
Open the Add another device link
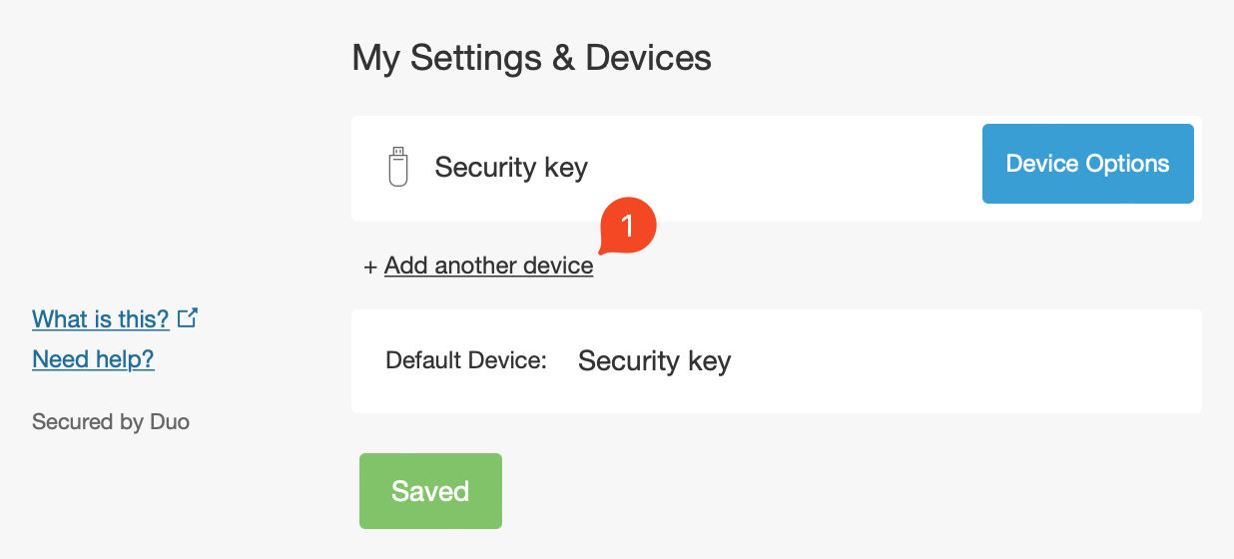tap(488, 266)
